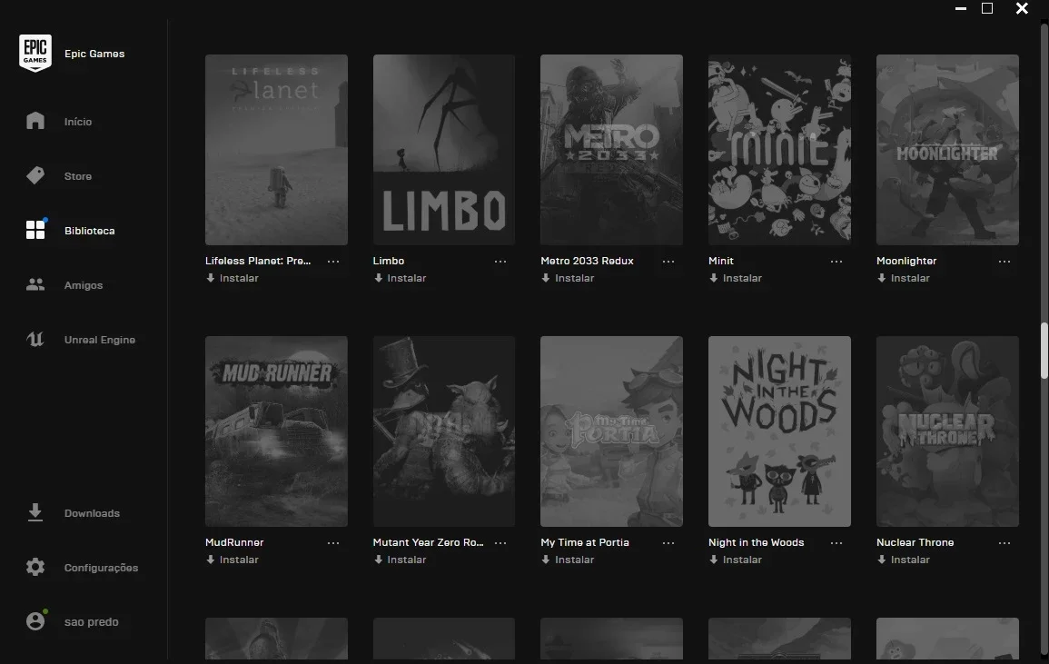Click Instalar for Nuclear Throne
The height and width of the screenshot is (664, 1049).
pos(910,560)
